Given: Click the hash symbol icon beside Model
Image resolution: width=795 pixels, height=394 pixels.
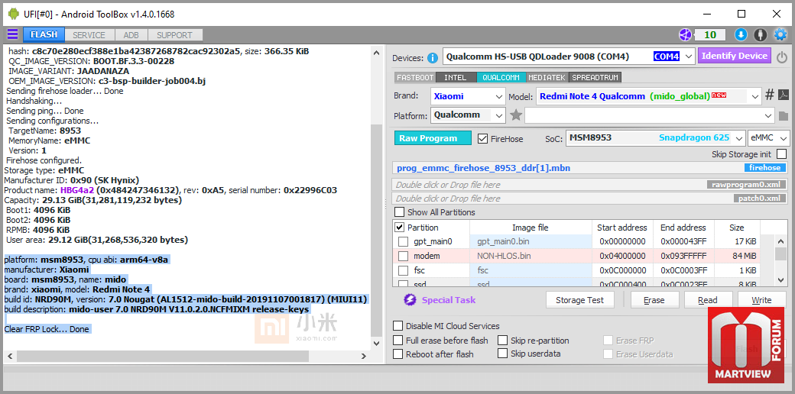Looking at the screenshot, I should coord(770,95).
